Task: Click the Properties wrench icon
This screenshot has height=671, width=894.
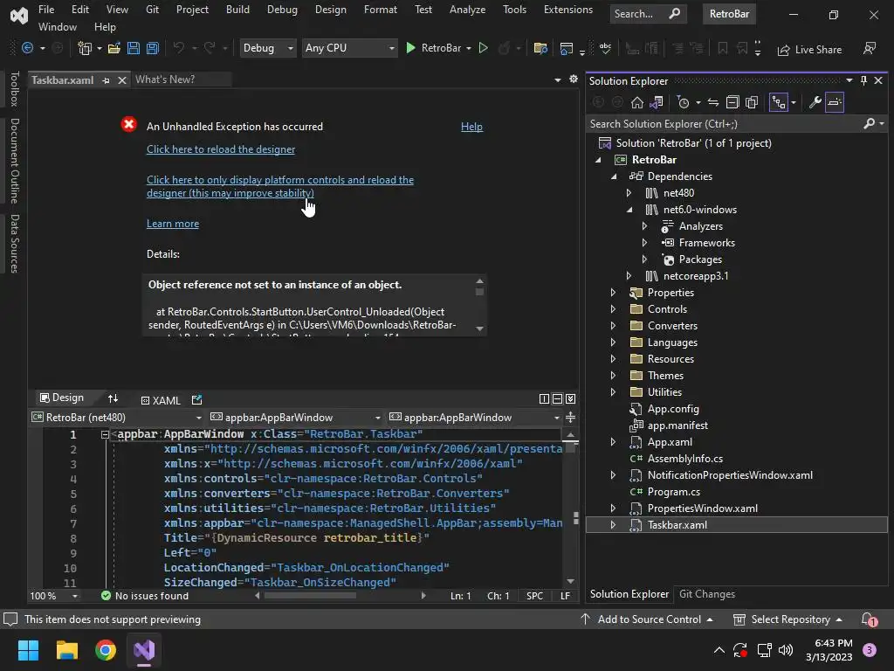Action: 815,103
